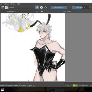Click the Size slider stepper arrows
92x92 pixels.
coord(90,7)
